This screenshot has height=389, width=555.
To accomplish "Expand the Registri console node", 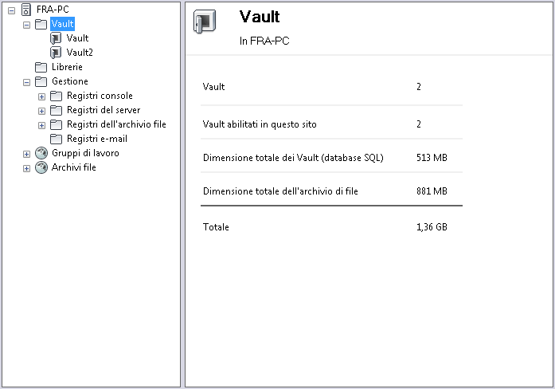I will (41, 96).
